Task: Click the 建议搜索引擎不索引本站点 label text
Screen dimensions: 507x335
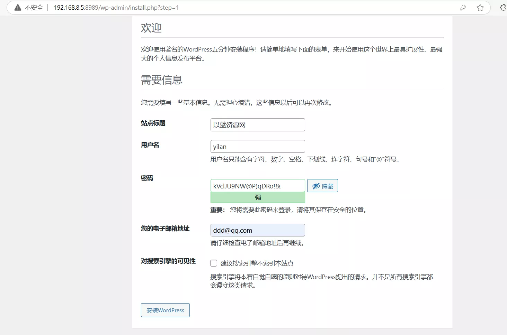Action: point(257,263)
